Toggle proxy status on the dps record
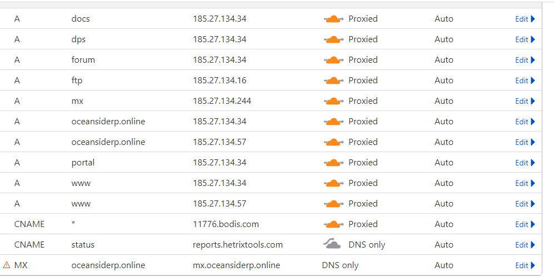Screen dimensions: 554x277 (x=333, y=39)
